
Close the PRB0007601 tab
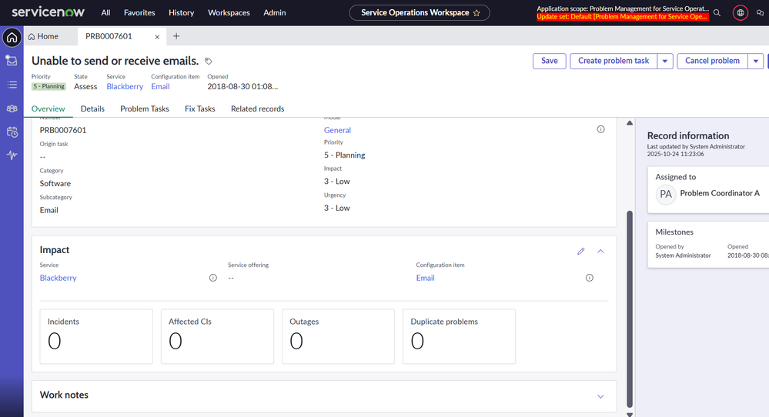click(157, 37)
